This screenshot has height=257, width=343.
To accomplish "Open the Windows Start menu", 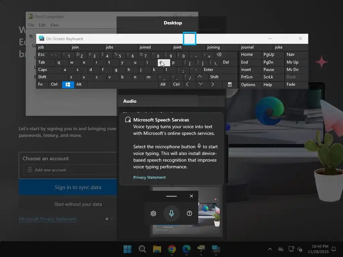I will click(128, 249).
